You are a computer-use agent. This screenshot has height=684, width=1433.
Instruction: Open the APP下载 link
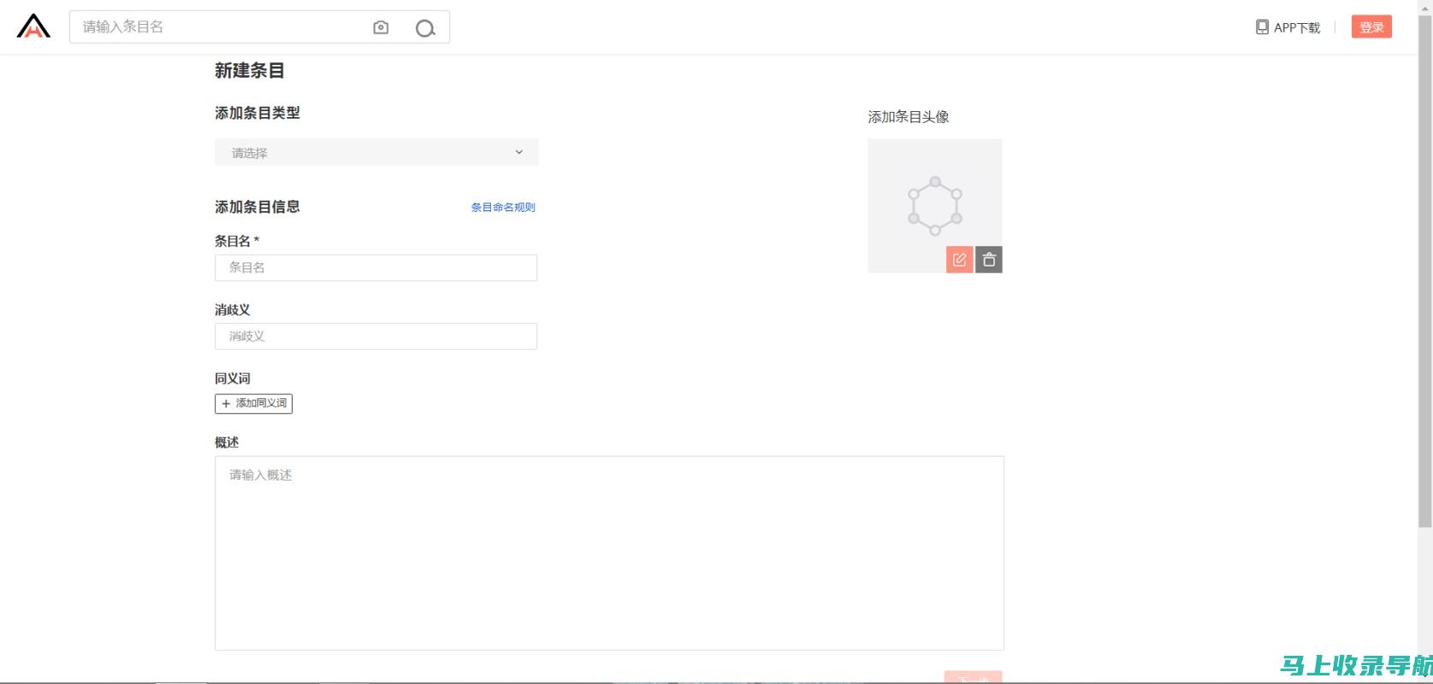point(1297,27)
